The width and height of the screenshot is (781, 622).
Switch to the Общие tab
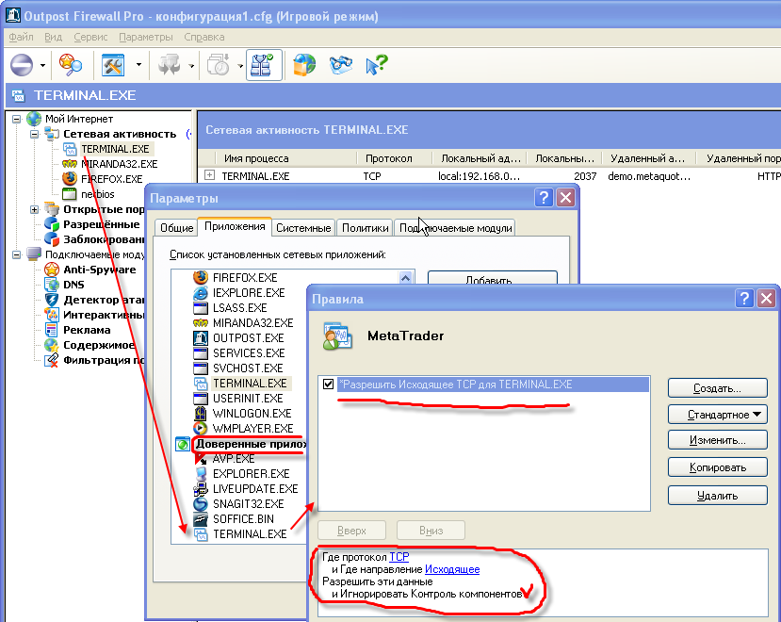pyautogui.click(x=176, y=228)
